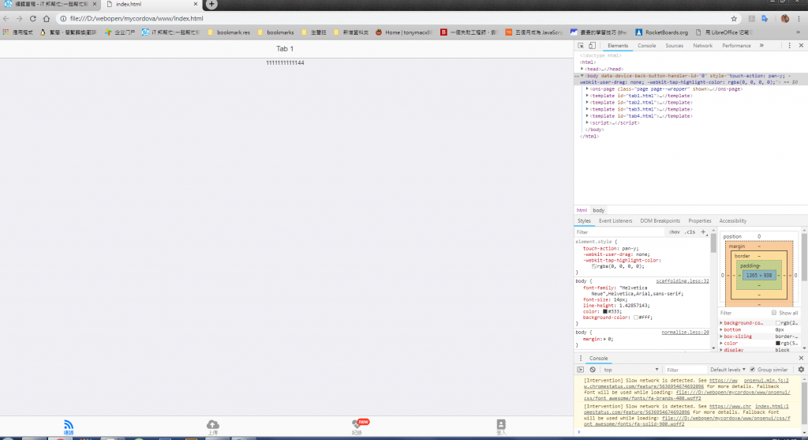Viewport: 808px width, 440px height.
Task: Open the Sources tab
Action: (x=674, y=45)
